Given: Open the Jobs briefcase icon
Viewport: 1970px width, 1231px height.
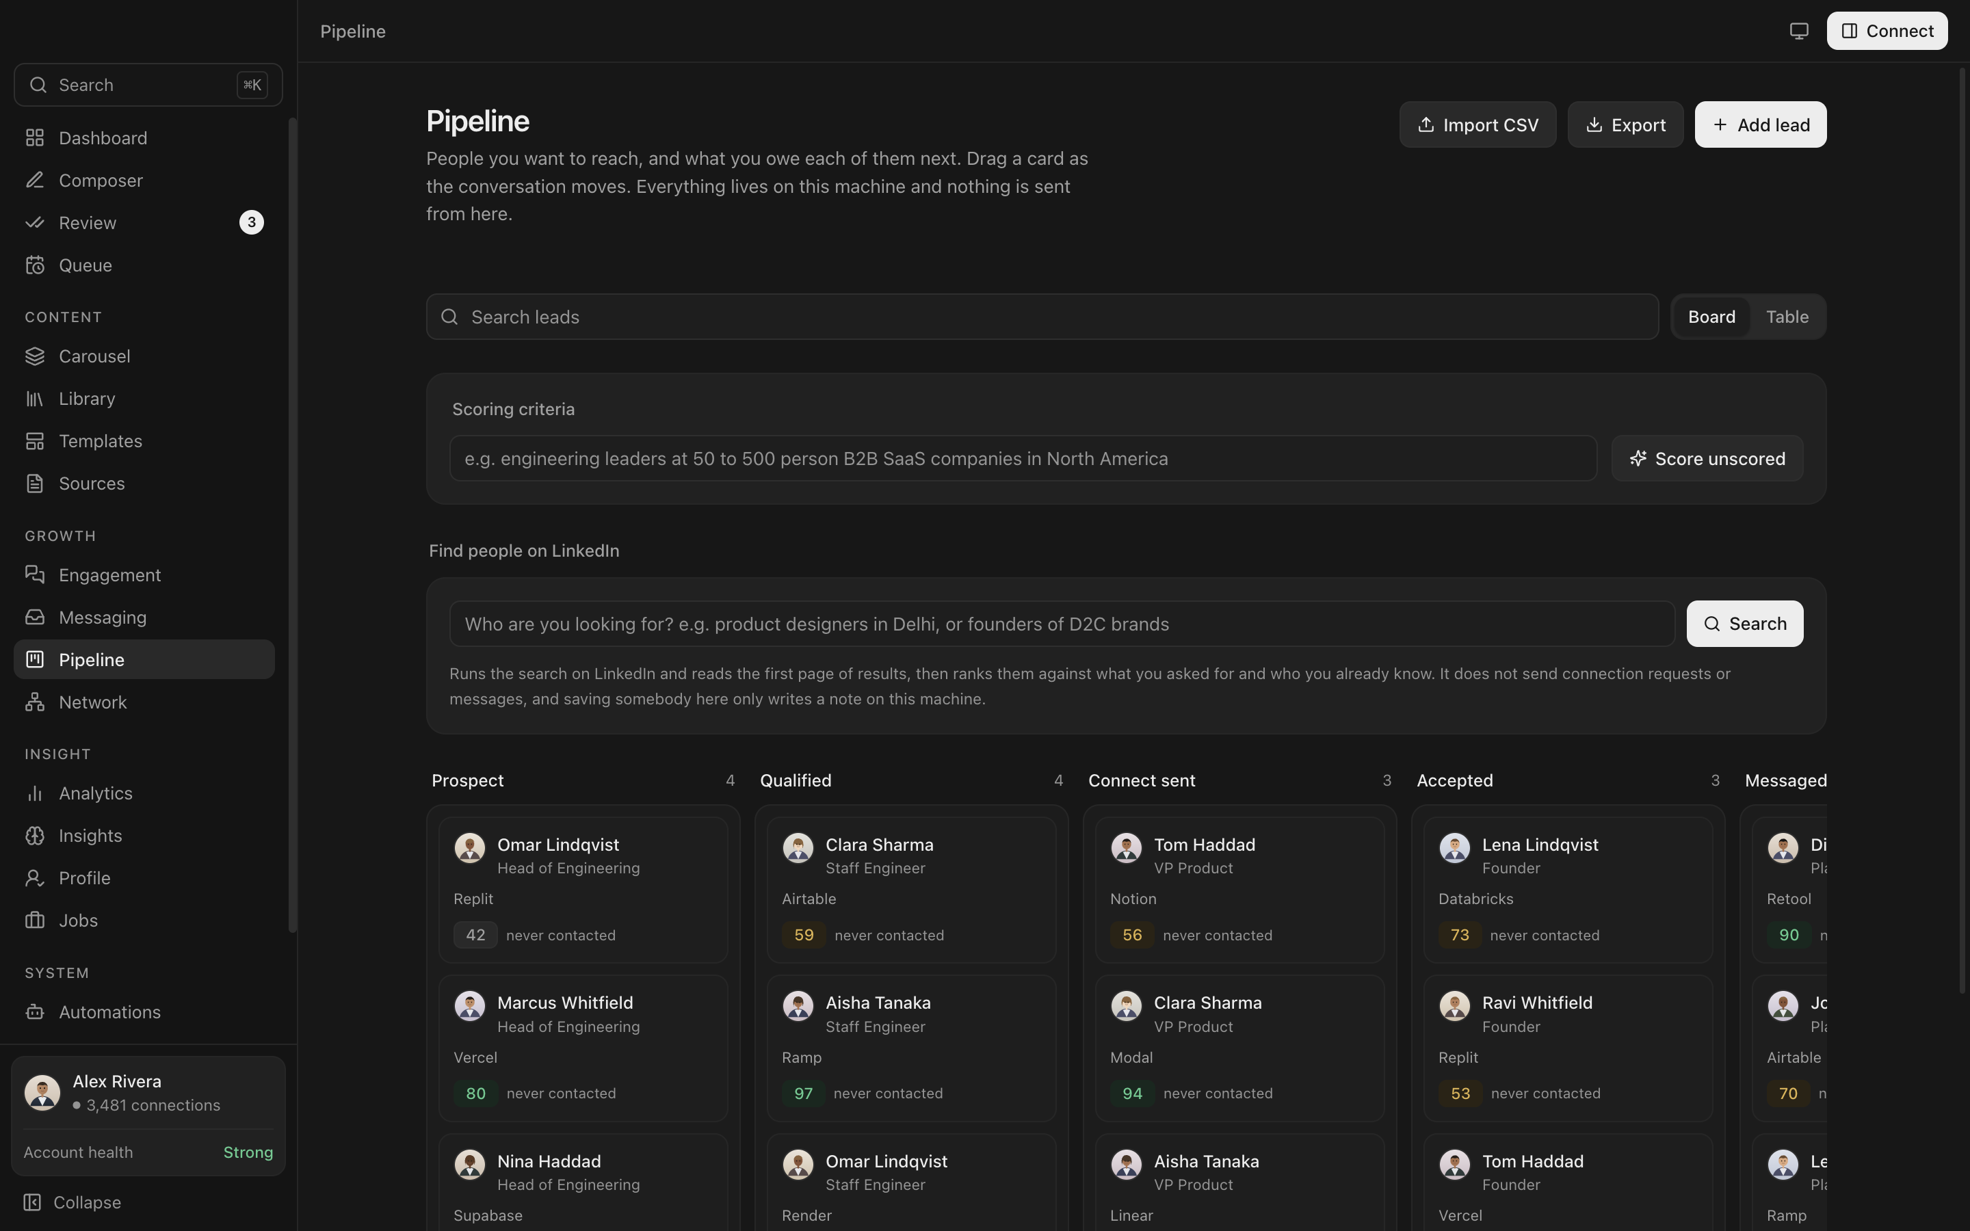Looking at the screenshot, I should coord(34,920).
